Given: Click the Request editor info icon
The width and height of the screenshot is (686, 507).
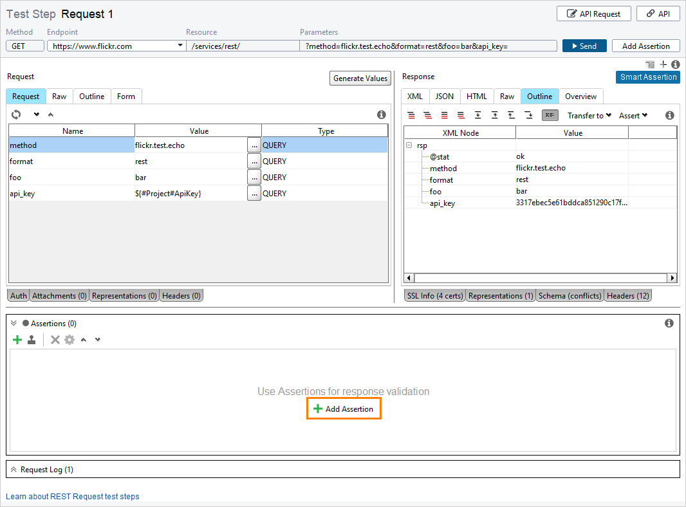Looking at the screenshot, I should (382, 115).
